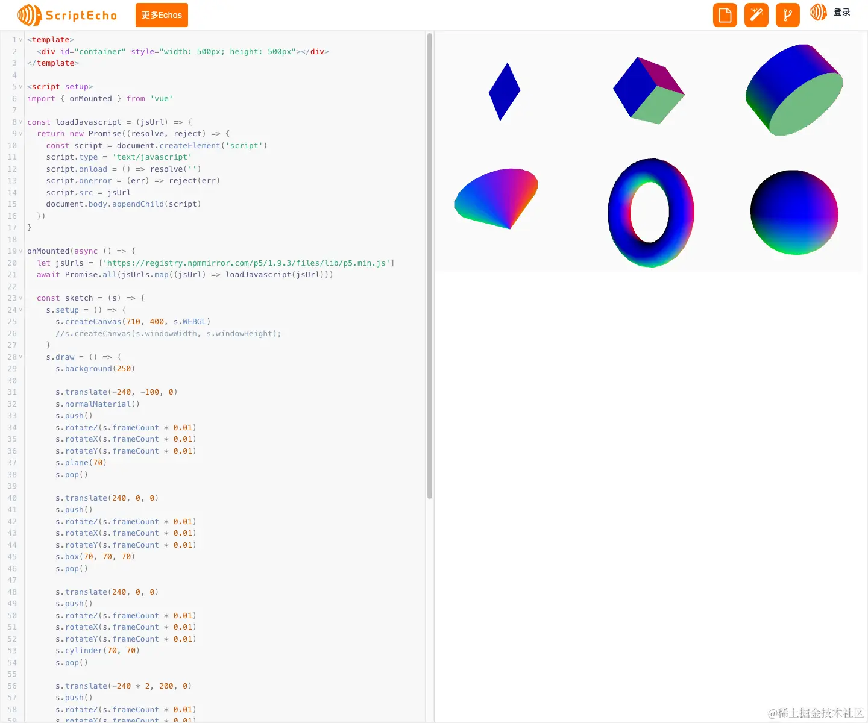Collapse the template block on line 1
868x723 pixels.
point(20,40)
